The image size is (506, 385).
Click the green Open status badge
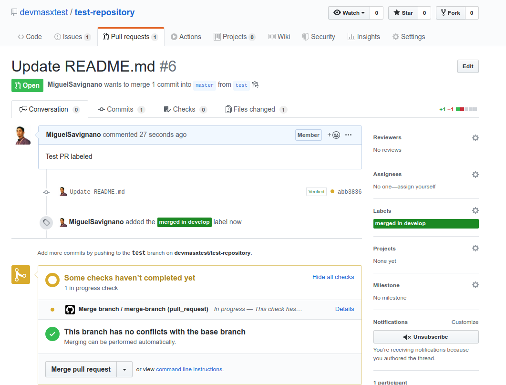28,85
